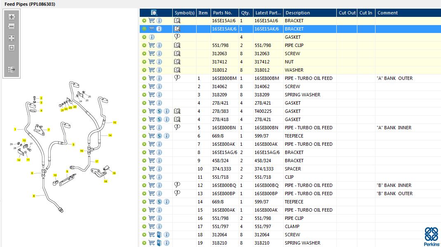The height and width of the screenshot is (247, 441).
Task: Sort by the Item column header
Action: (203, 13)
